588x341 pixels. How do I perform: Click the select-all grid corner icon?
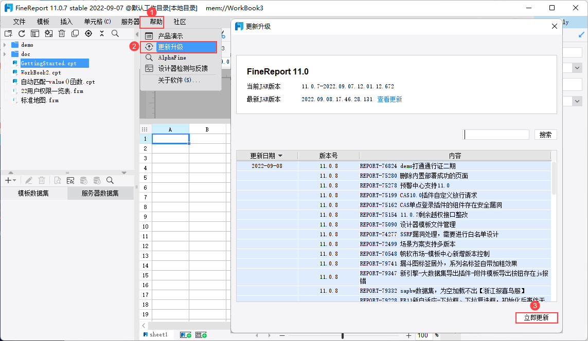(x=145, y=129)
